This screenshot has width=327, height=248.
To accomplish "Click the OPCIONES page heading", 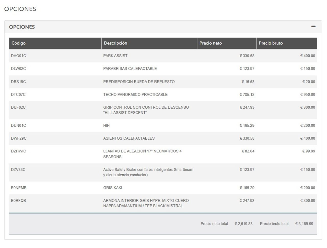I will tap(20, 9).
